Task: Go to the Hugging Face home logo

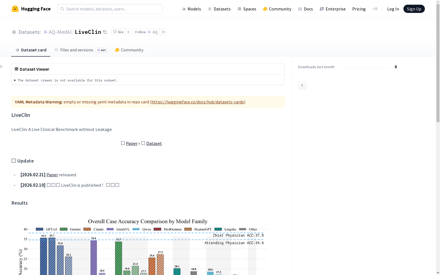Action: tap(31, 9)
